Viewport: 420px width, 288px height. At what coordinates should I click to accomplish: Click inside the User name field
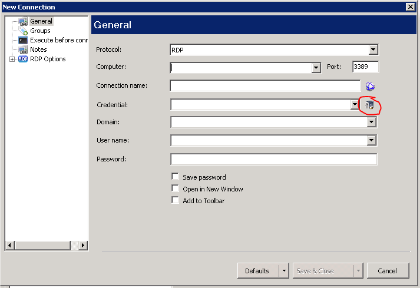click(269, 140)
